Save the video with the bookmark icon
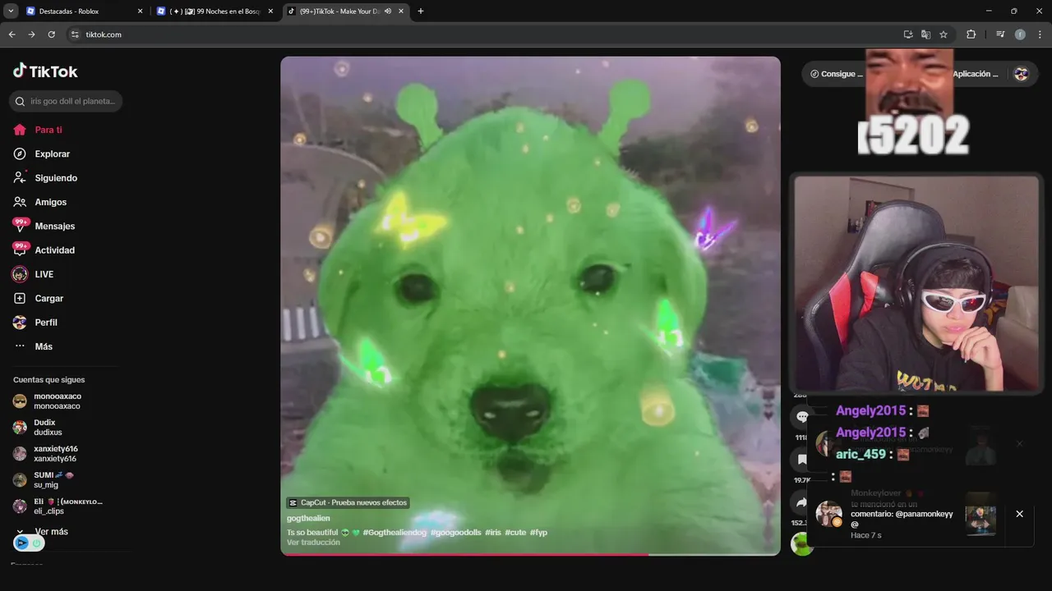Image resolution: width=1052 pixels, height=591 pixels. [801, 460]
